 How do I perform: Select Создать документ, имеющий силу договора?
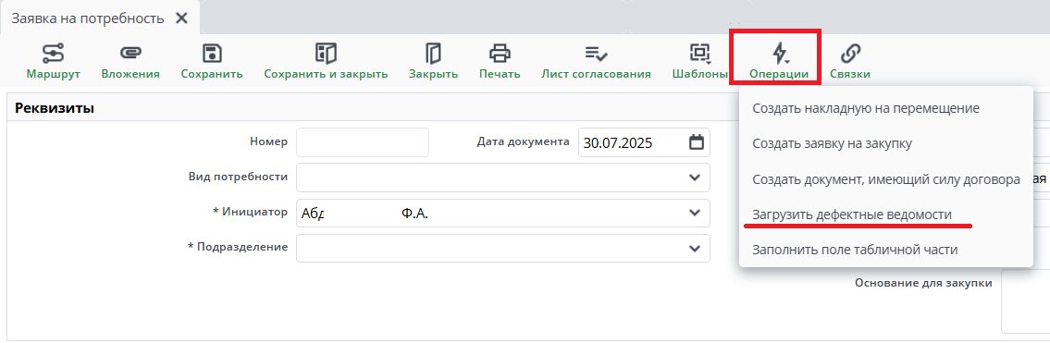[886, 179]
